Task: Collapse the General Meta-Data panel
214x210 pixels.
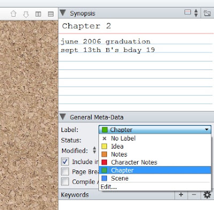Action: 63,117
